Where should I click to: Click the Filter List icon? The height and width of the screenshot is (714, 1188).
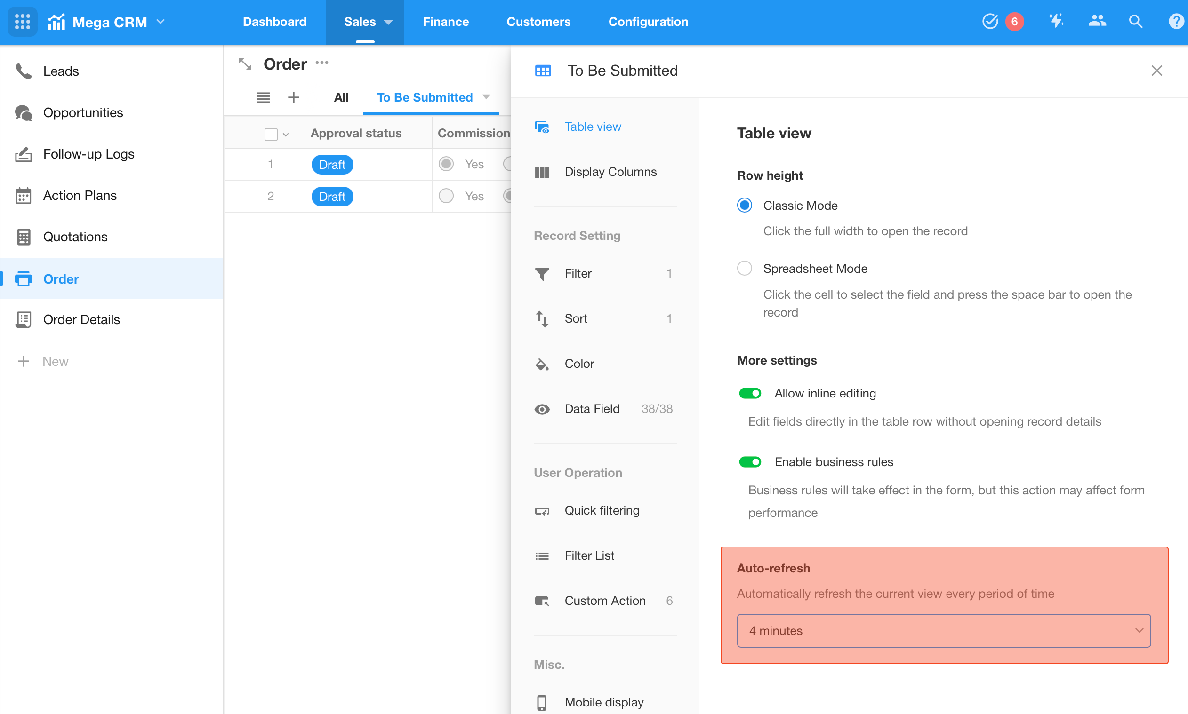(x=542, y=555)
